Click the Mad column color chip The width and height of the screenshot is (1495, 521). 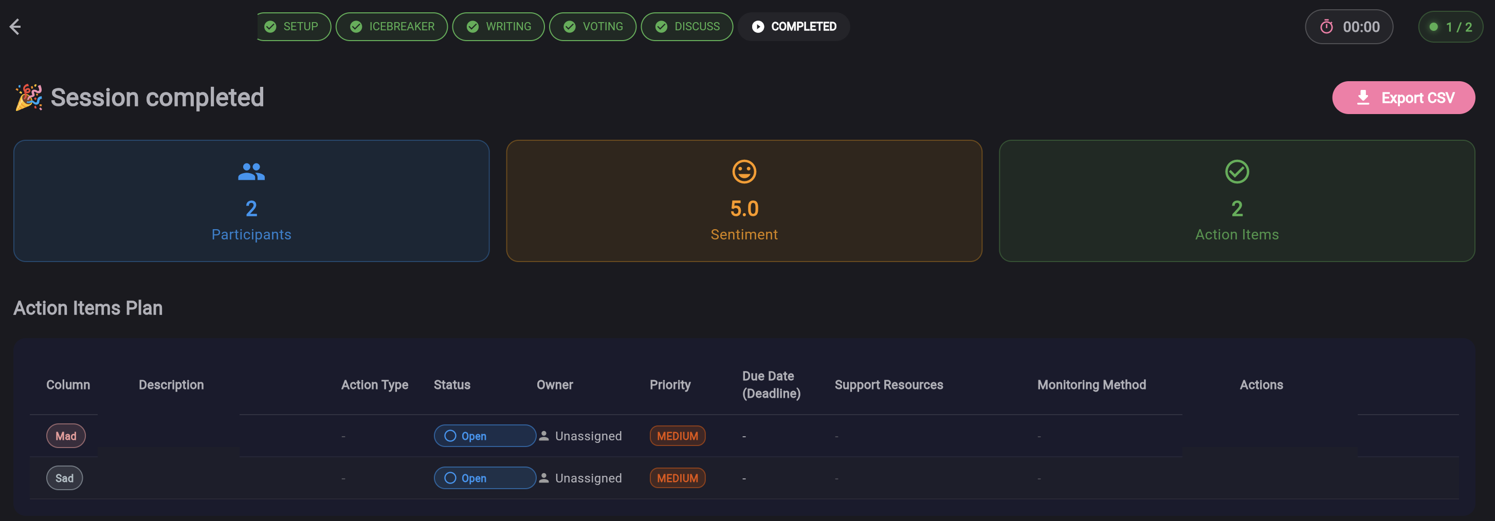click(x=66, y=436)
